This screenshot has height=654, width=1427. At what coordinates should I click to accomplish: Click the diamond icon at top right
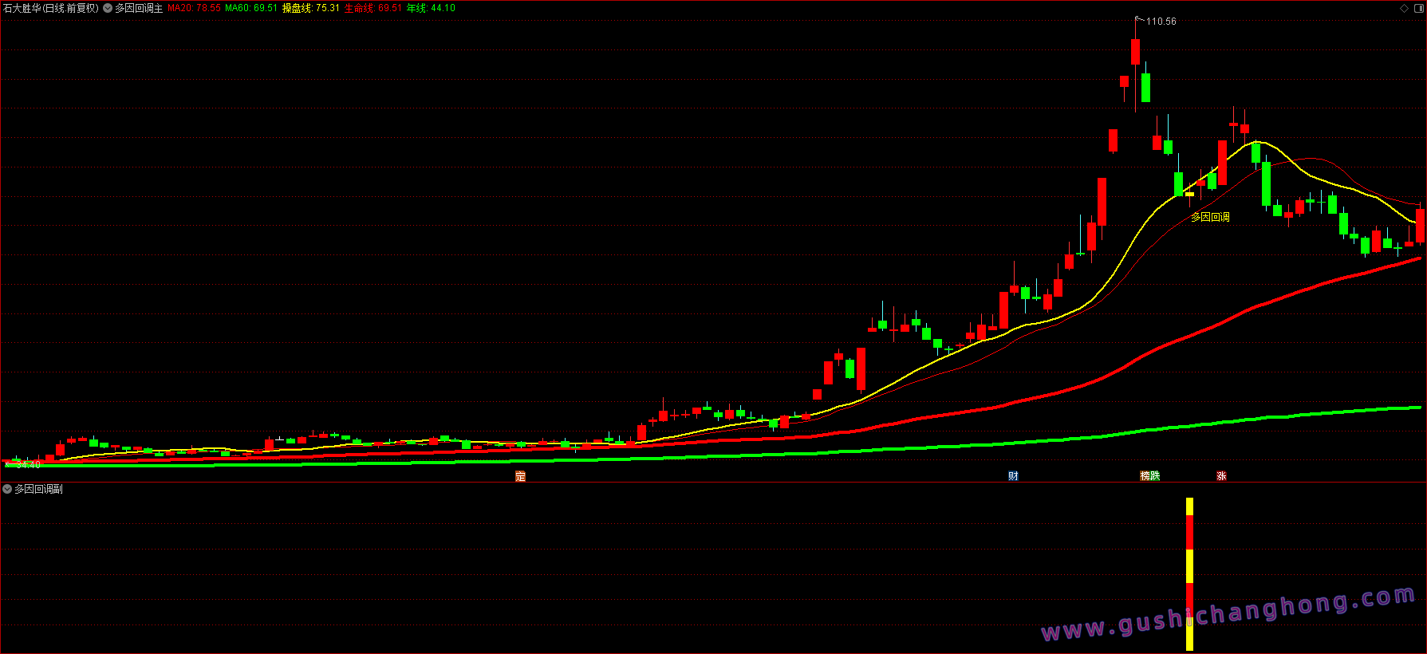[1404, 8]
